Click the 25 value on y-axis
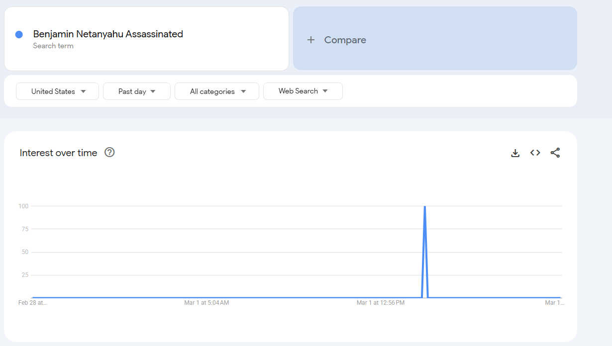The height and width of the screenshot is (346, 612). [25, 274]
